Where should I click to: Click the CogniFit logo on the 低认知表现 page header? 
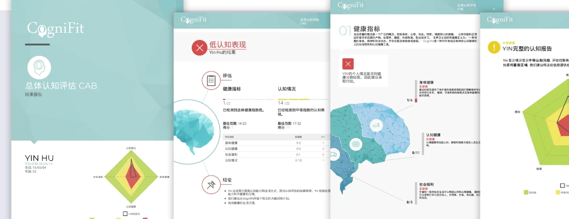pyautogui.click(x=193, y=20)
